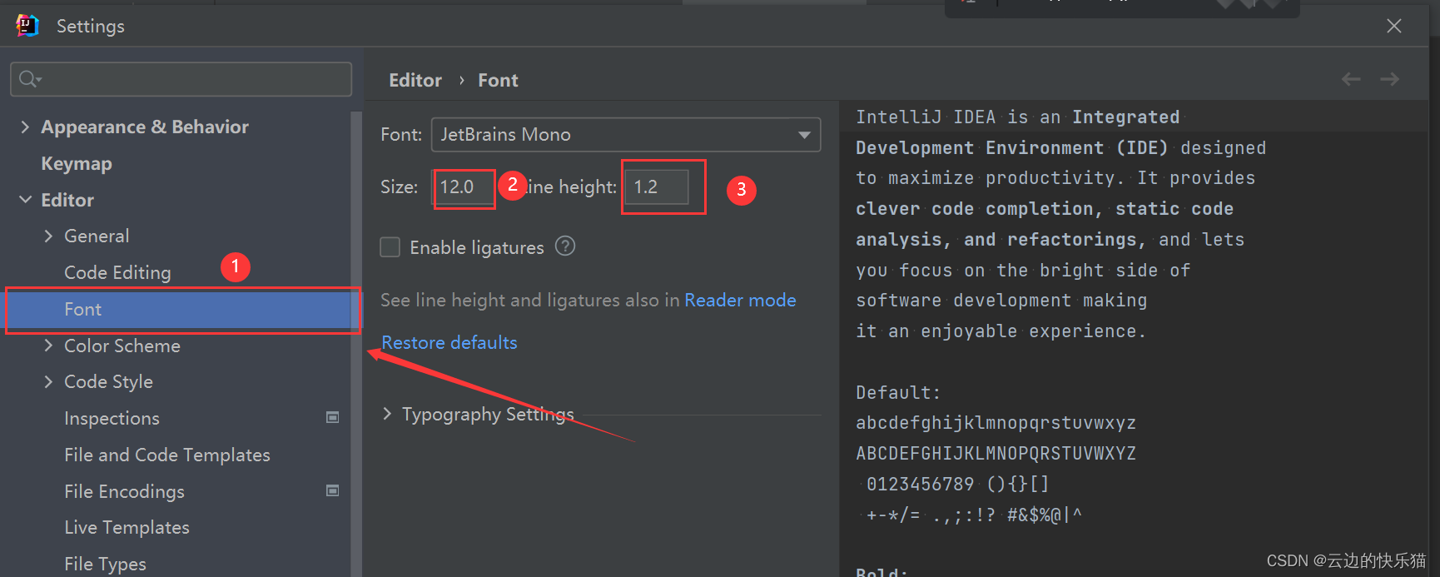Click Restore defaults link
1440x577 pixels.
(449, 342)
